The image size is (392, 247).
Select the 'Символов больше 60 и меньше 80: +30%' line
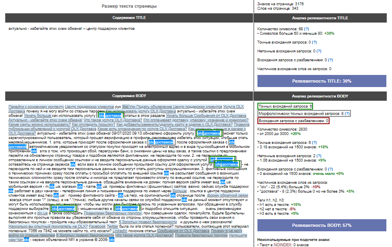point(296,33)
